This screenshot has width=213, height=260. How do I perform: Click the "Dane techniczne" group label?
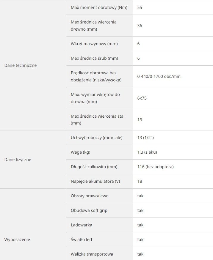pos(21,65)
